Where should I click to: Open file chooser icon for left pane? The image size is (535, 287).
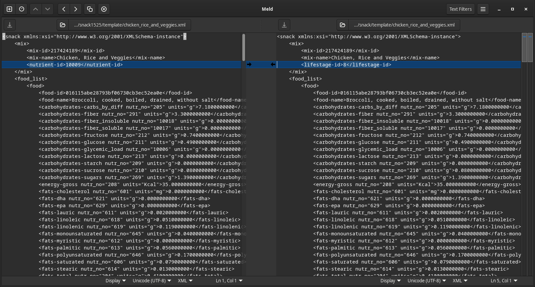(x=63, y=25)
